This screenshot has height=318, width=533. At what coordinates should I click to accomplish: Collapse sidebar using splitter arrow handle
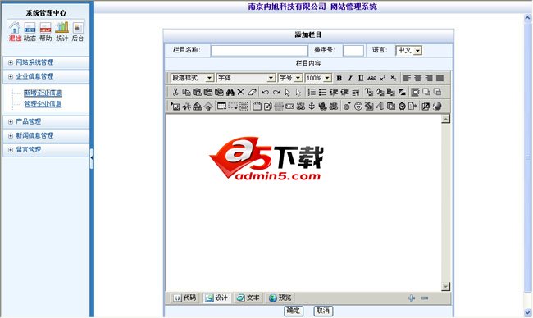click(92, 158)
